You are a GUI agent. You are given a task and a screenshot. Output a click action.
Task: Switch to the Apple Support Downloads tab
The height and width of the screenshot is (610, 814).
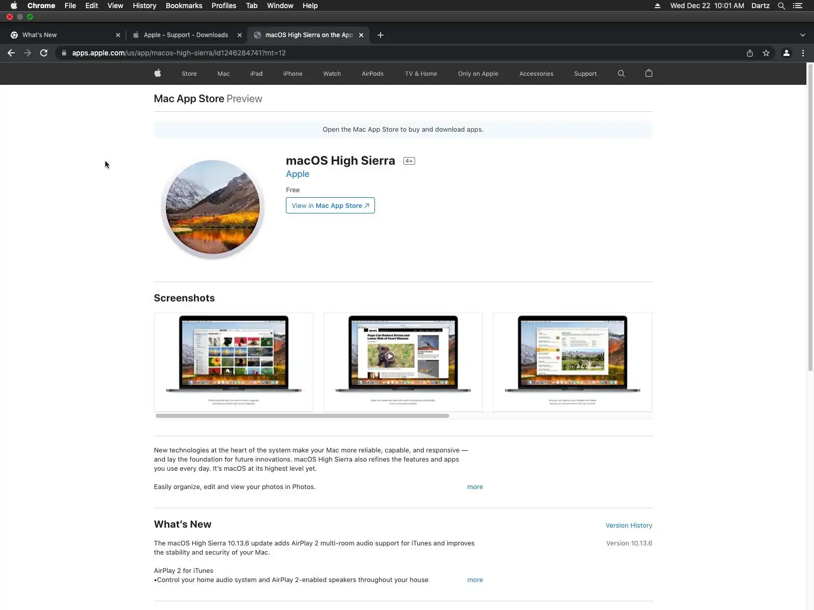click(x=186, y=35)
